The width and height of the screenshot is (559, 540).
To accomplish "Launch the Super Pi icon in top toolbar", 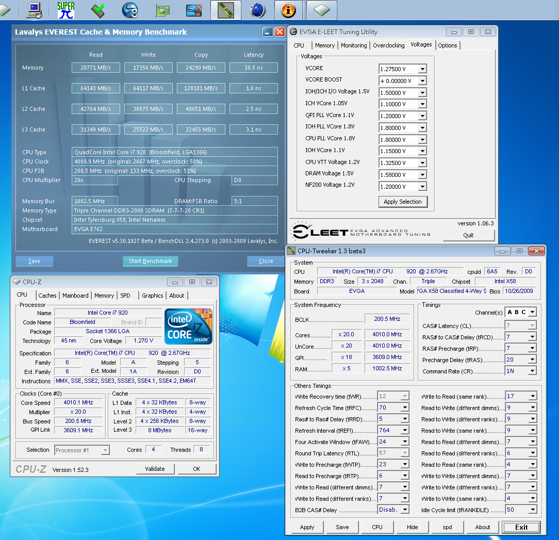I will [x=66, y=10].
